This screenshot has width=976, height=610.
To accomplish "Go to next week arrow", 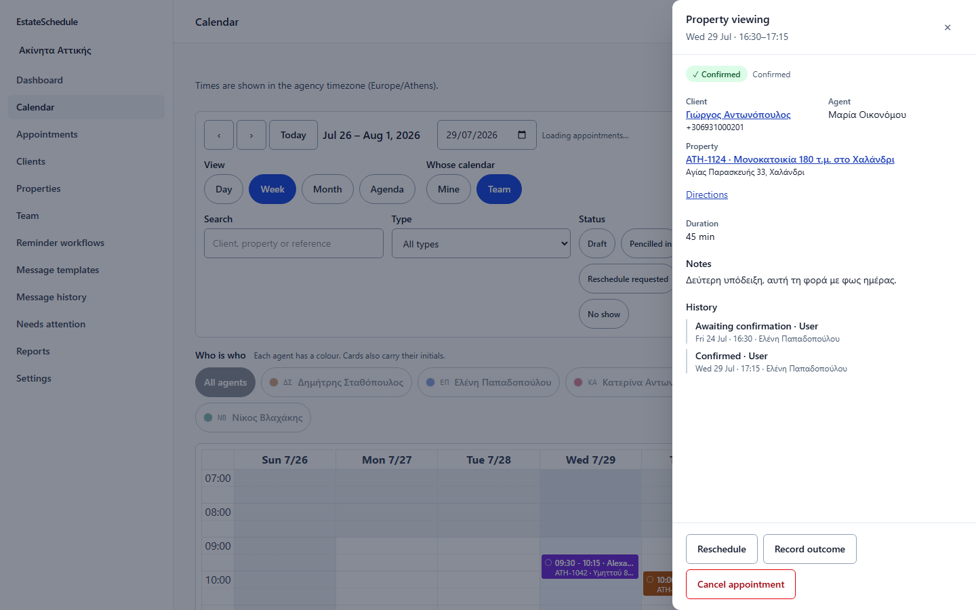I will coord(251,135).
